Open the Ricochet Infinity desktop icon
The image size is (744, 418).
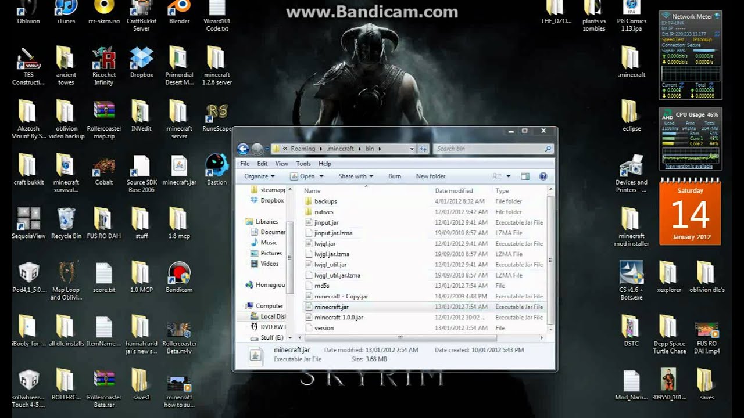[x=103, y=66]
